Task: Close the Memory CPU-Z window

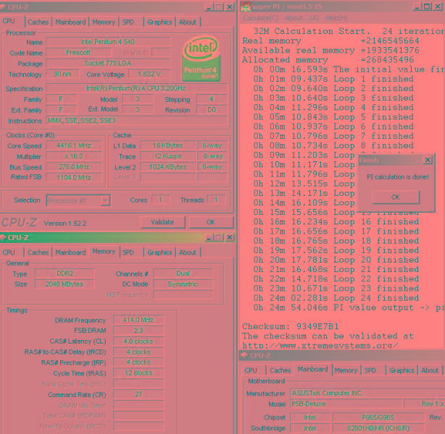Action: tap(229, 237)
